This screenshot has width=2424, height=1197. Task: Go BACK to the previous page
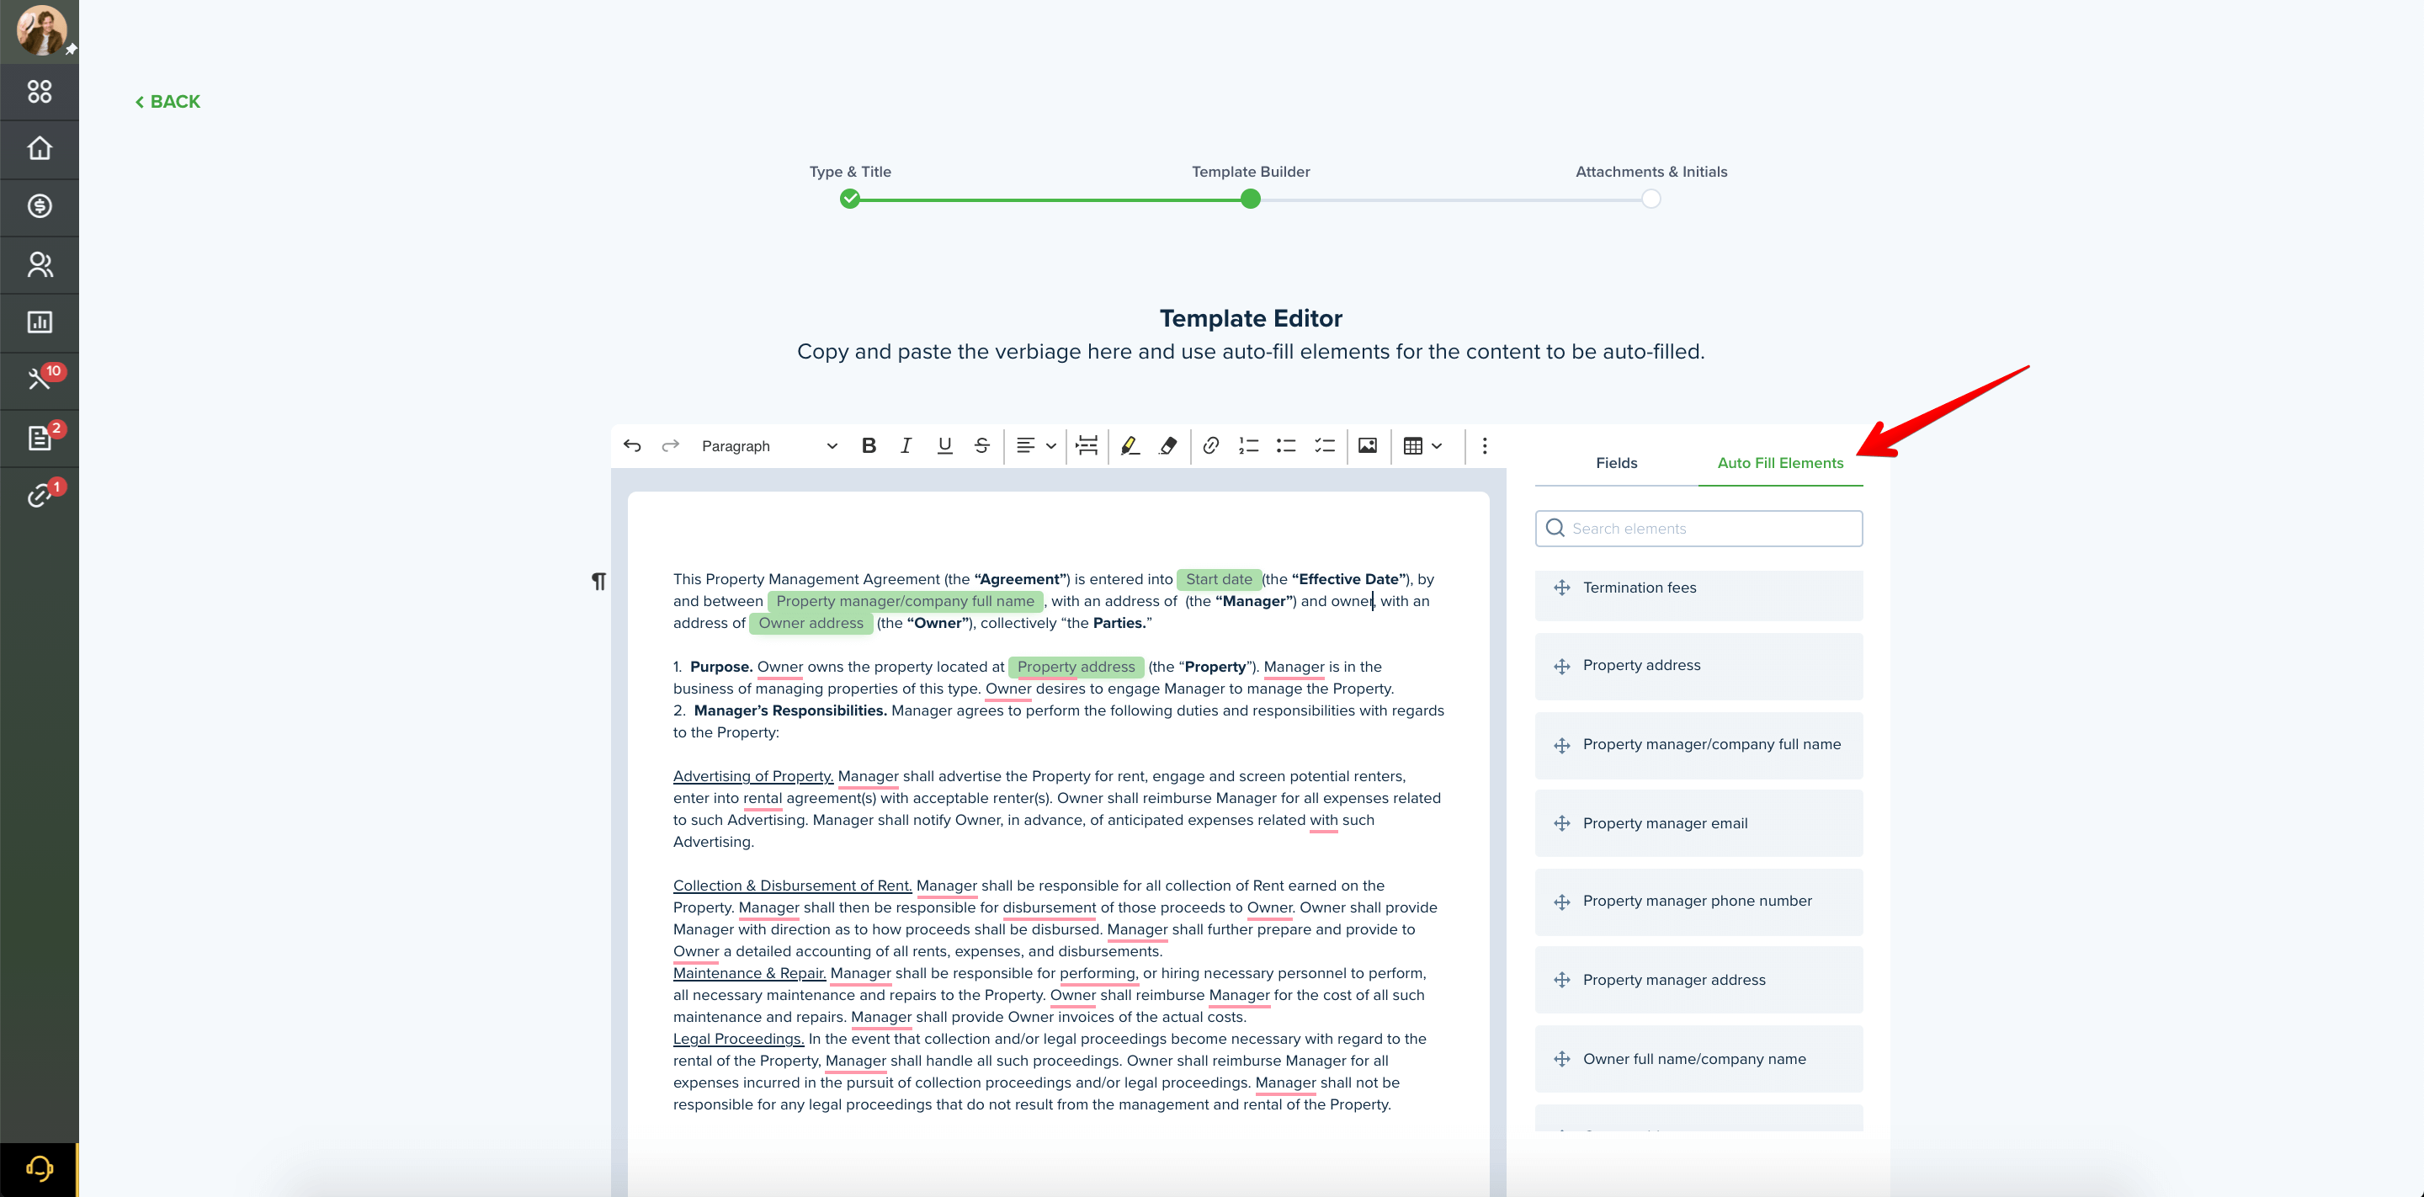(167, 102)
